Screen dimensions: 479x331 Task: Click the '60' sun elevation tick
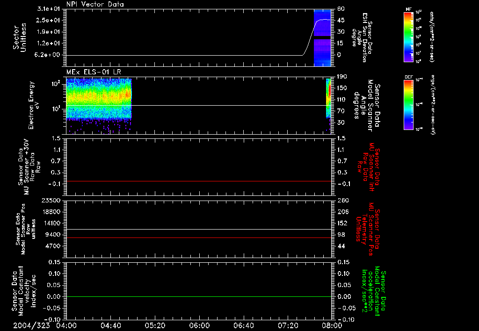(341, 9)
